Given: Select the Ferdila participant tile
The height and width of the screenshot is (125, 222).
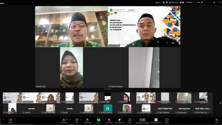Looking at the screenshot, I should (69, 109).
